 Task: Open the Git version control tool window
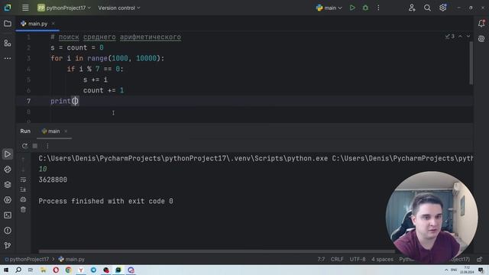pos(8,246)
